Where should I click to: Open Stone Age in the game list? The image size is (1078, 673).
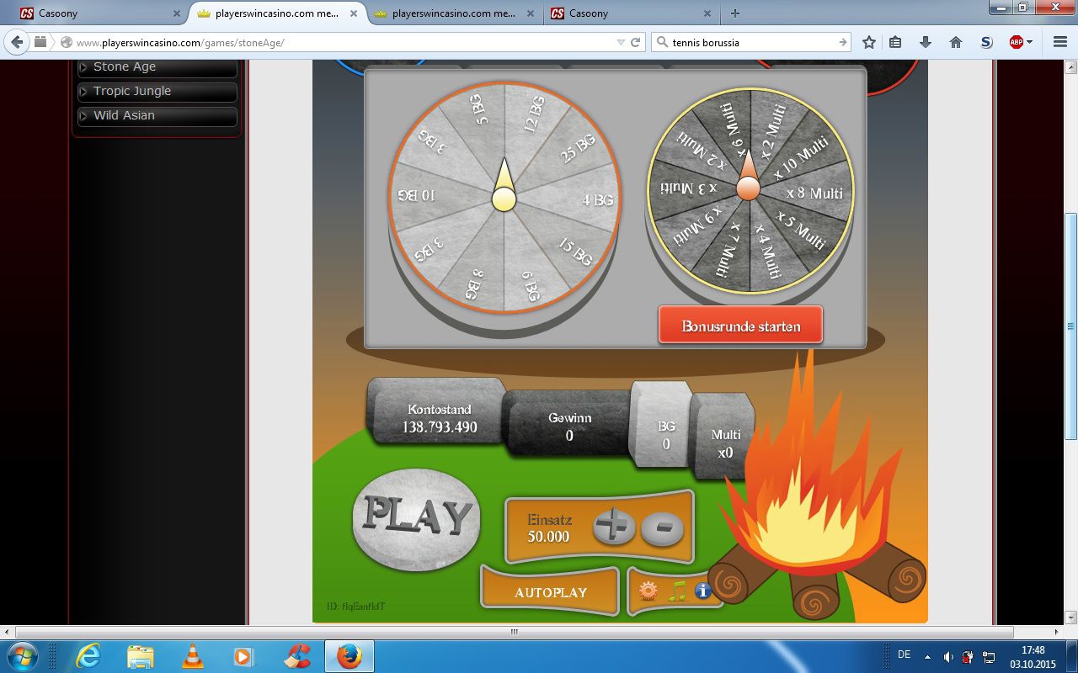point(157,67)
